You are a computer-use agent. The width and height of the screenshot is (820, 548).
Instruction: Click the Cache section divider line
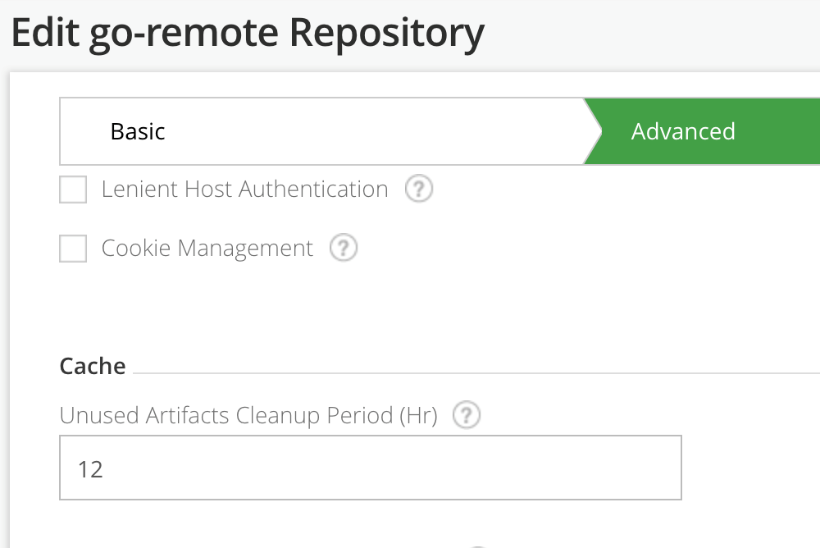pos(476,372)
